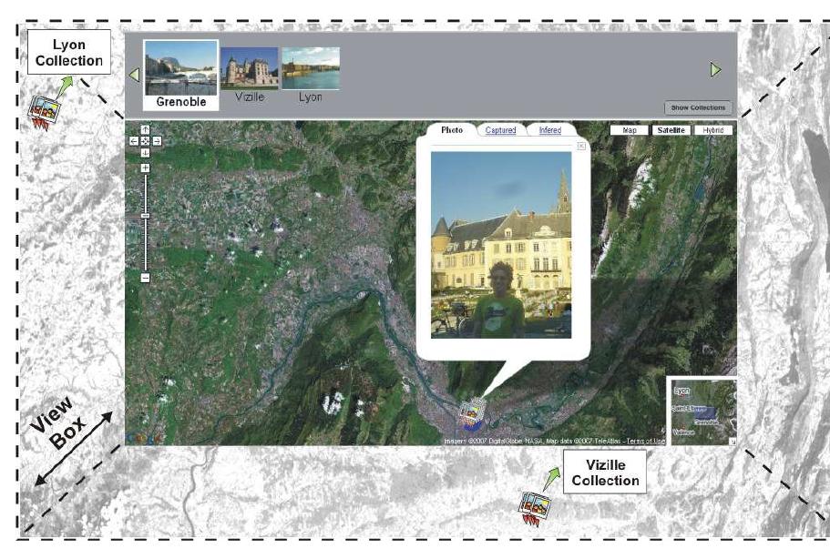Click the chateau photo in the popup

click(501, 245)
